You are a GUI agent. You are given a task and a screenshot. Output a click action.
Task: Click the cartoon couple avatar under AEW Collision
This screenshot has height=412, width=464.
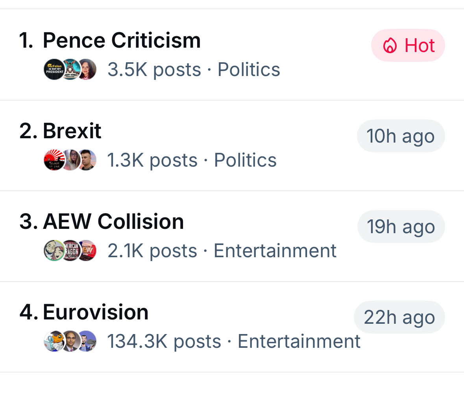53,251
